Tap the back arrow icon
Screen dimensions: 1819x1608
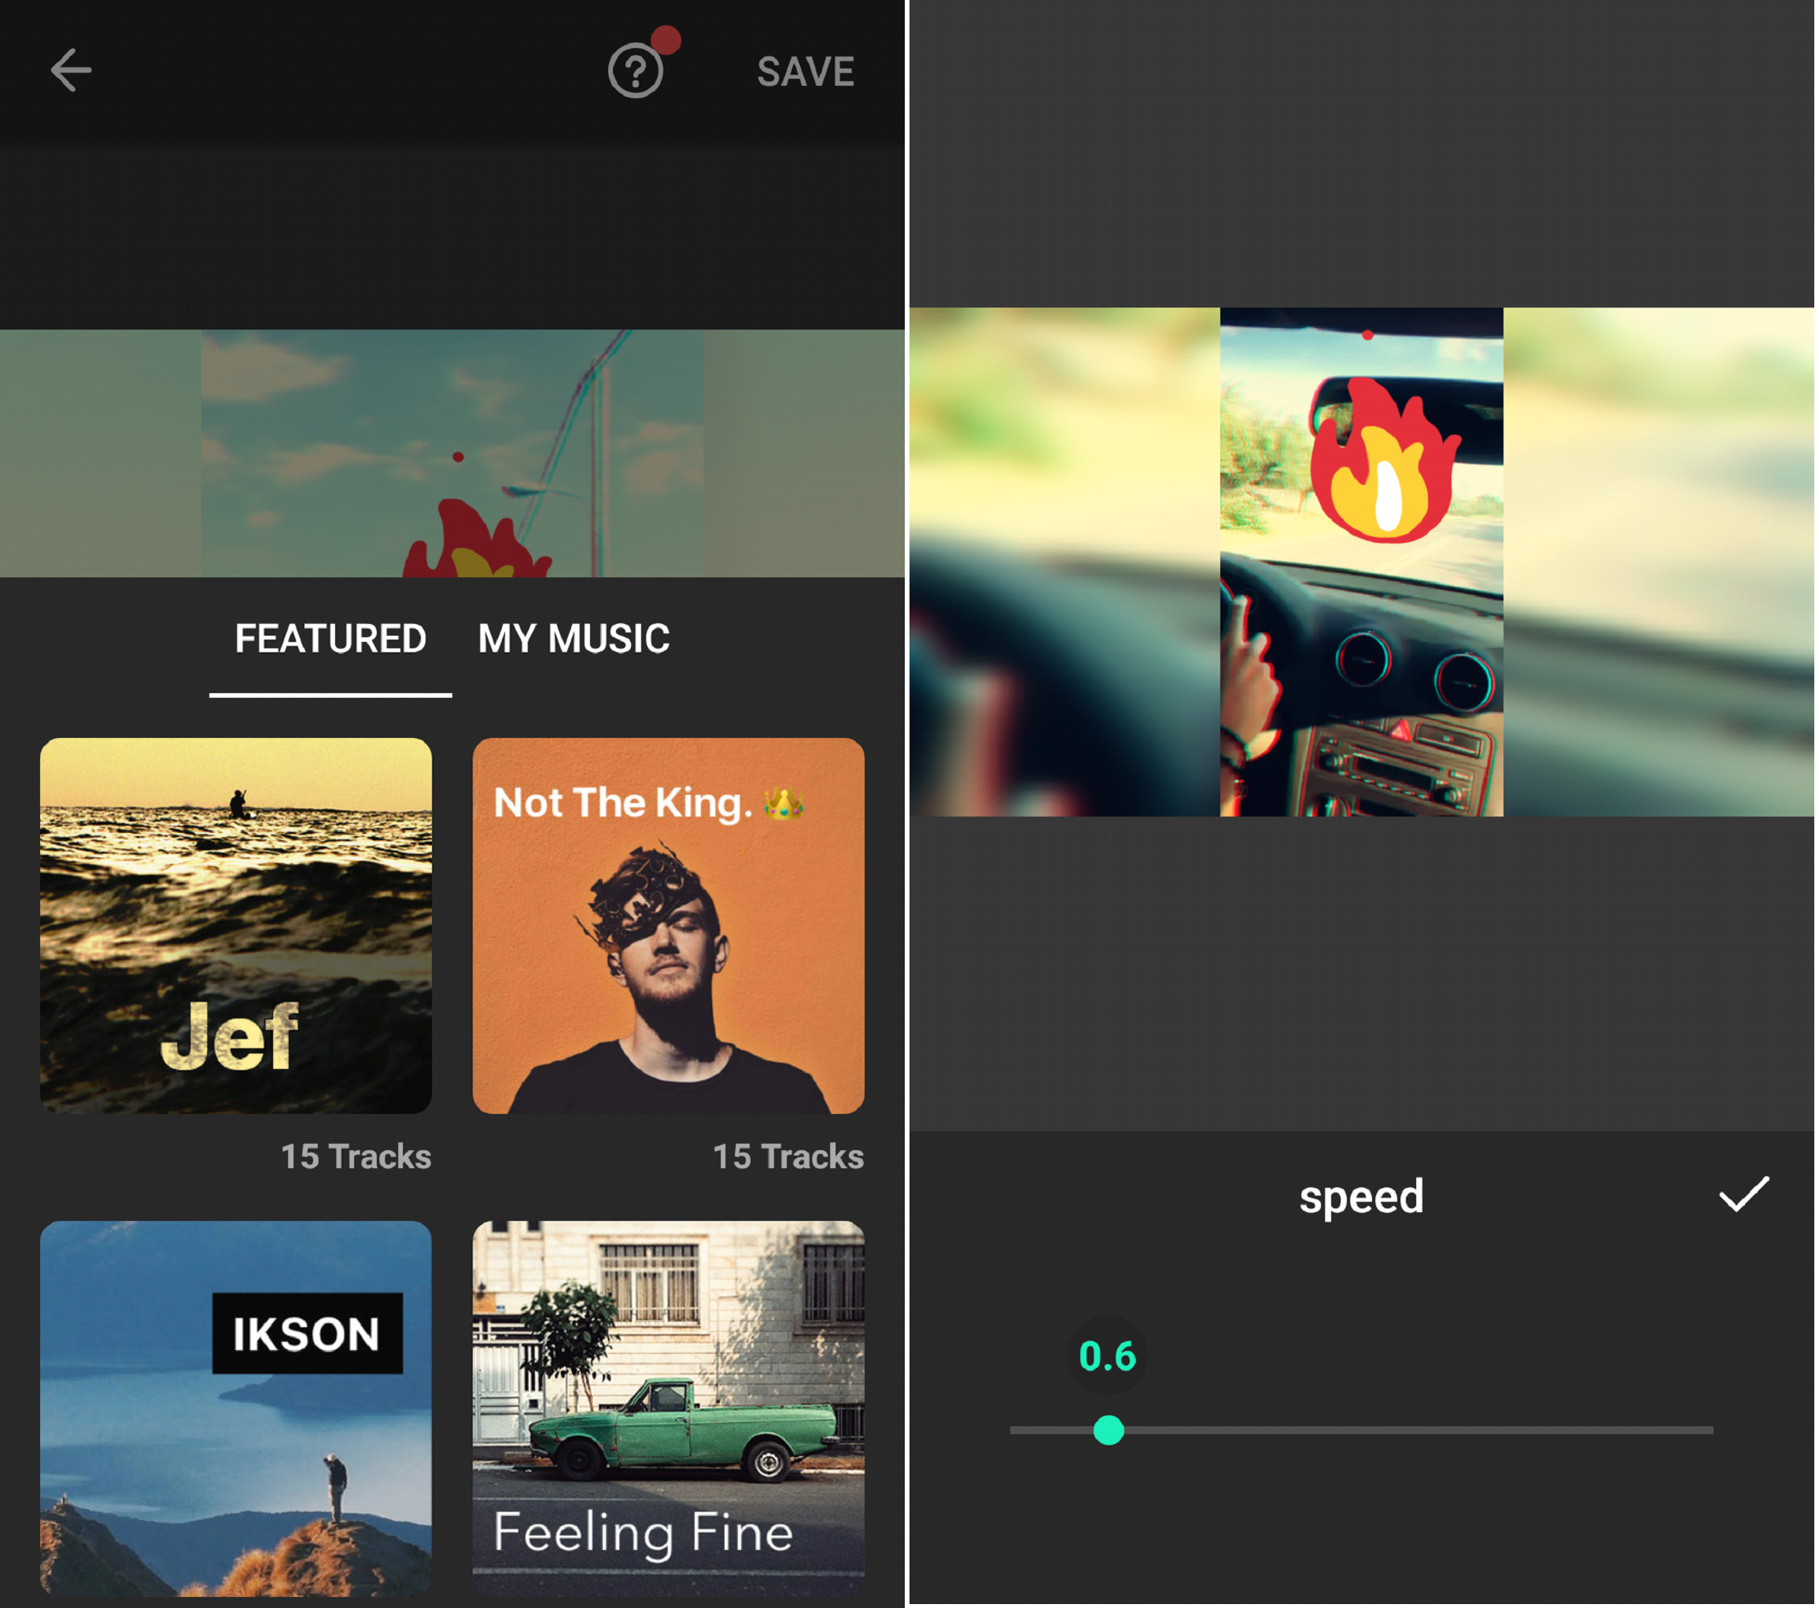[71, 70]
